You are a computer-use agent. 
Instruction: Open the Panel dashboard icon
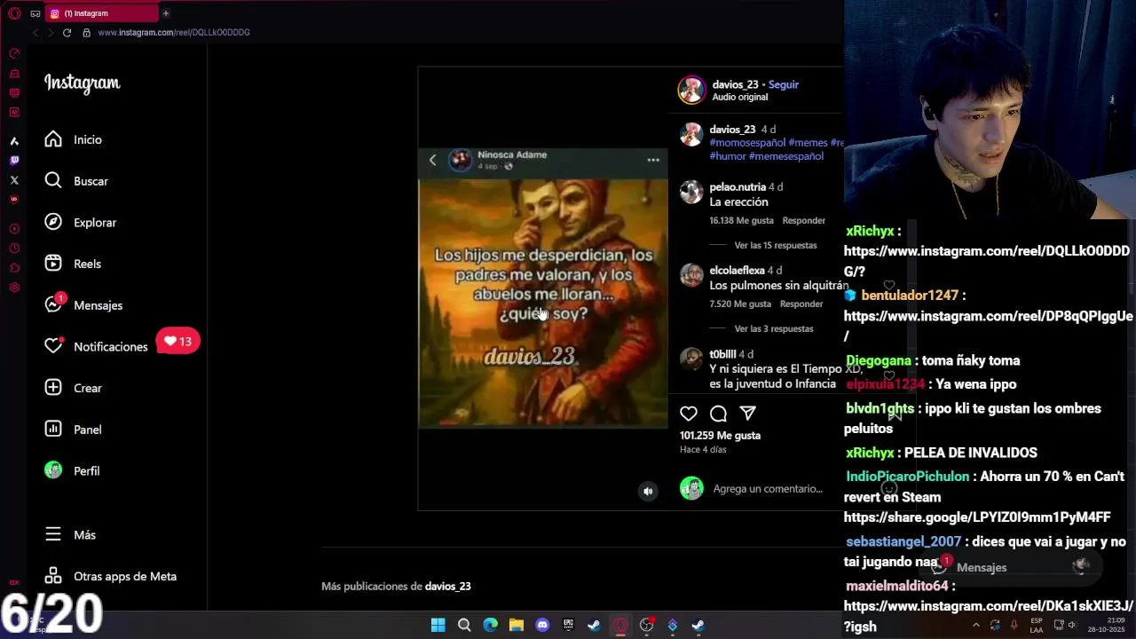(x=53, y=430)
